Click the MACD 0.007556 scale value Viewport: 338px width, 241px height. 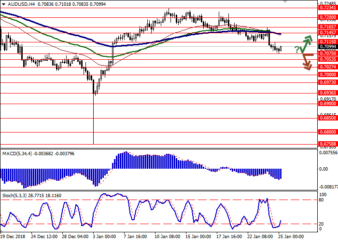point(327,153)
